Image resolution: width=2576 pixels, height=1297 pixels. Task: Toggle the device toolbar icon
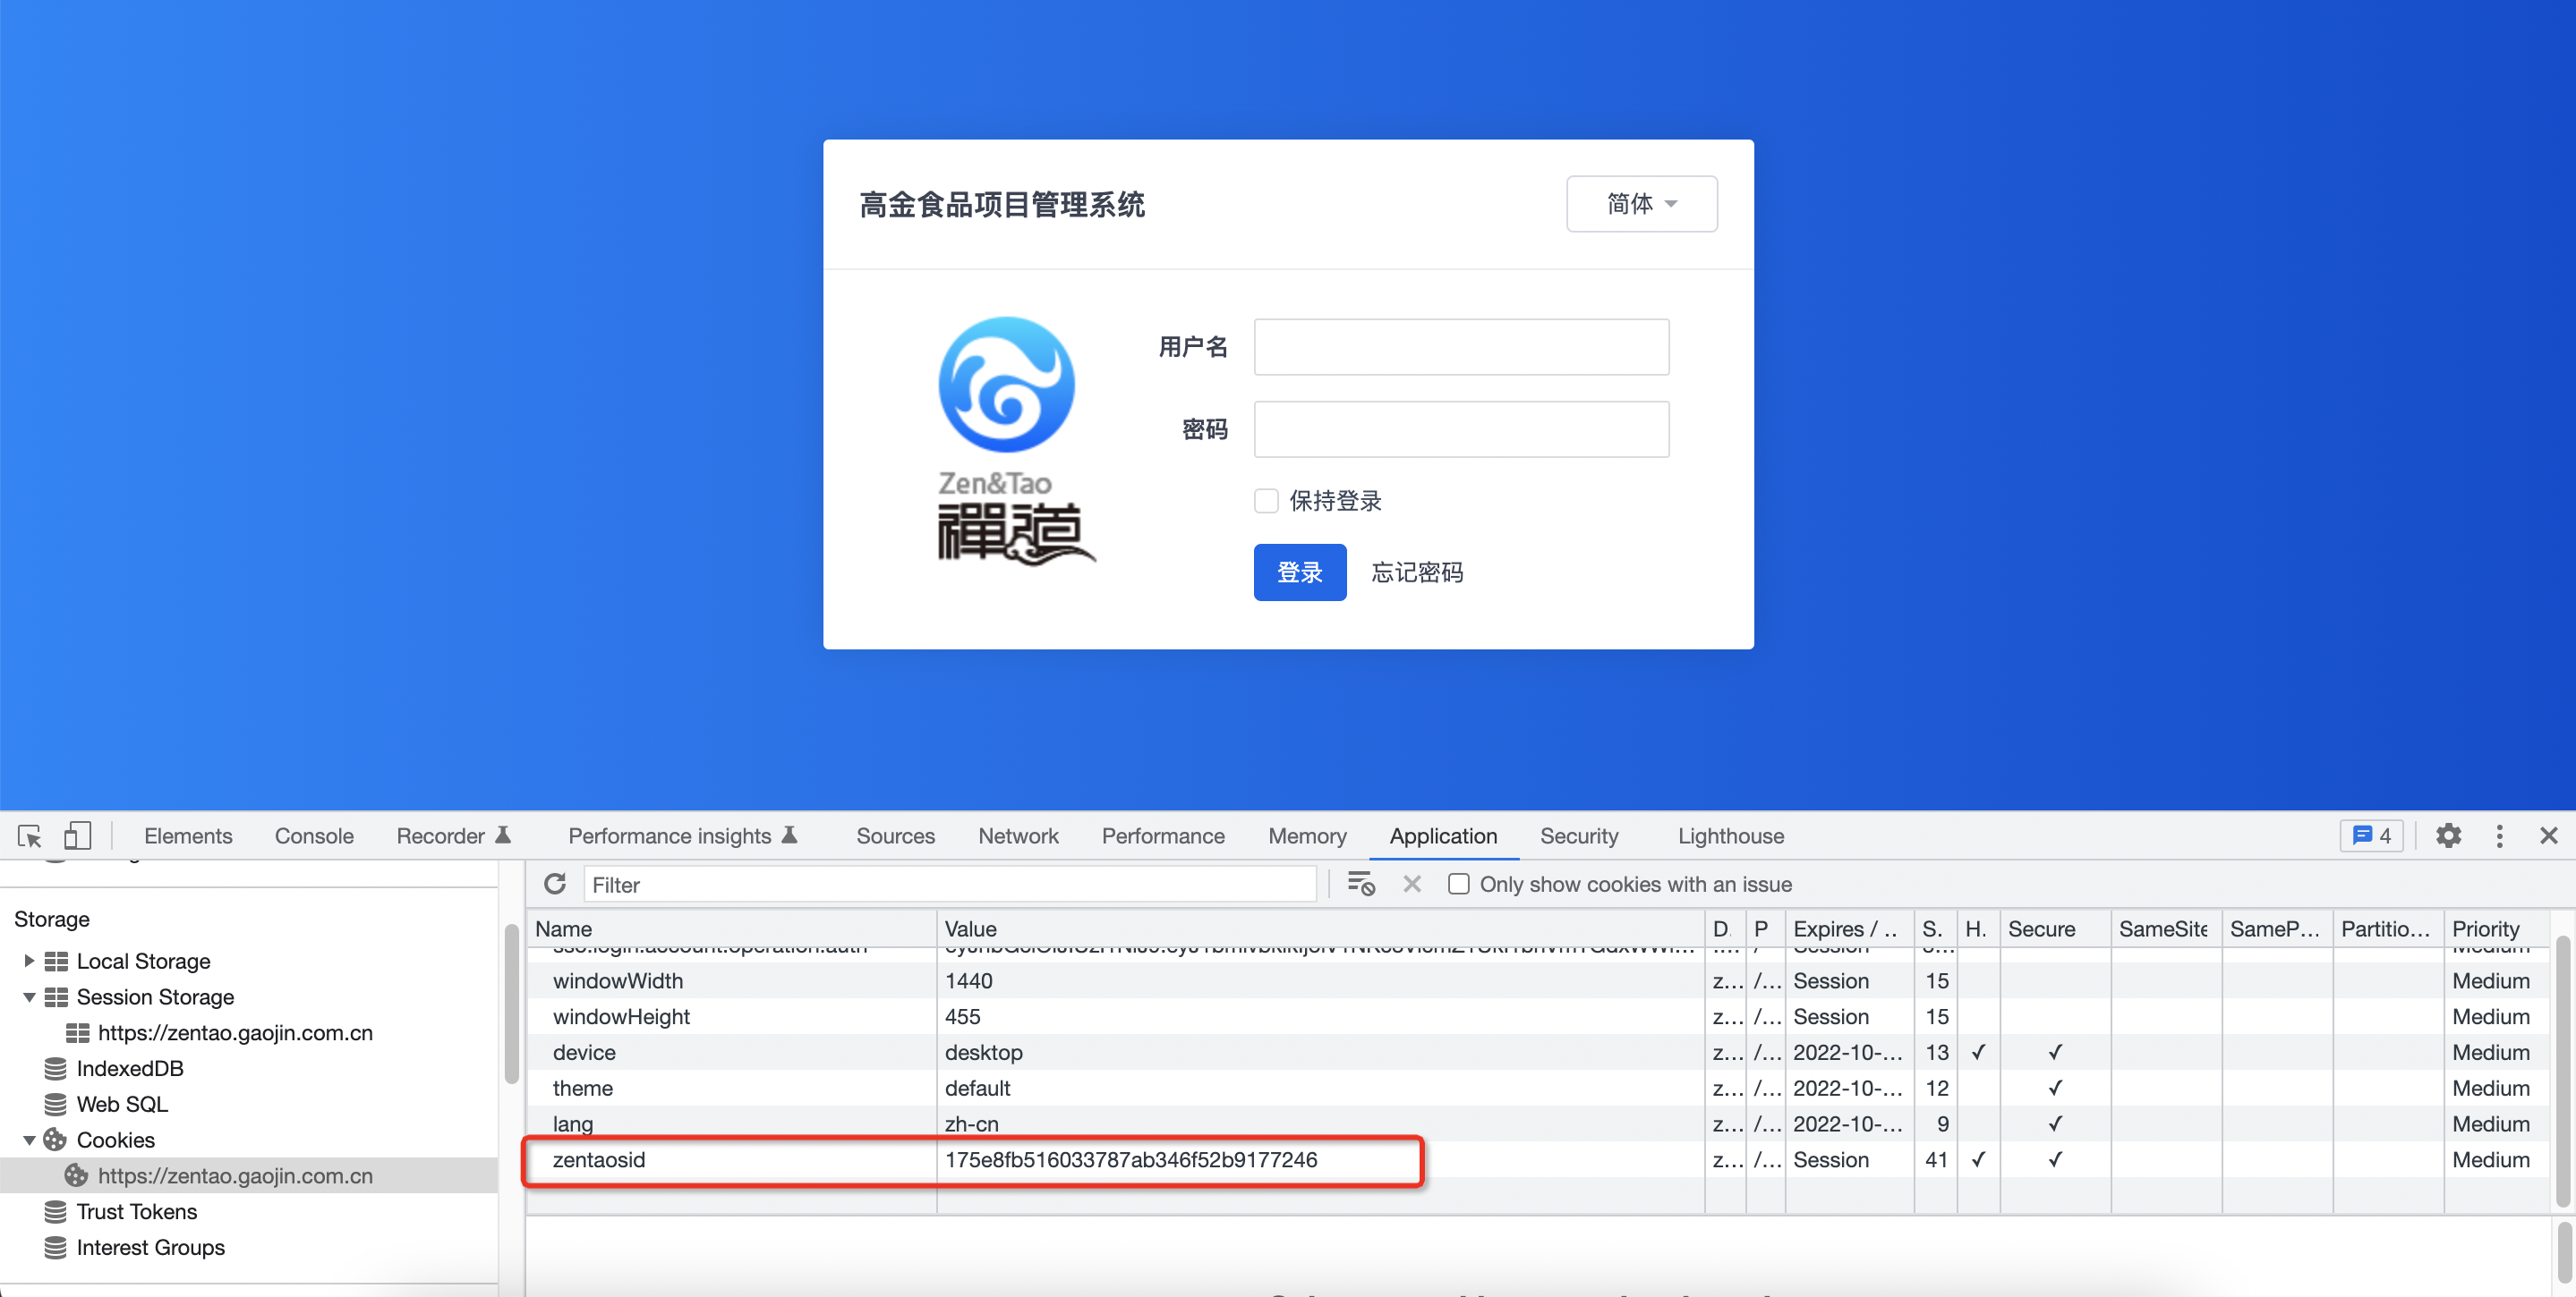pyautogui.click(x=77, y=835)
